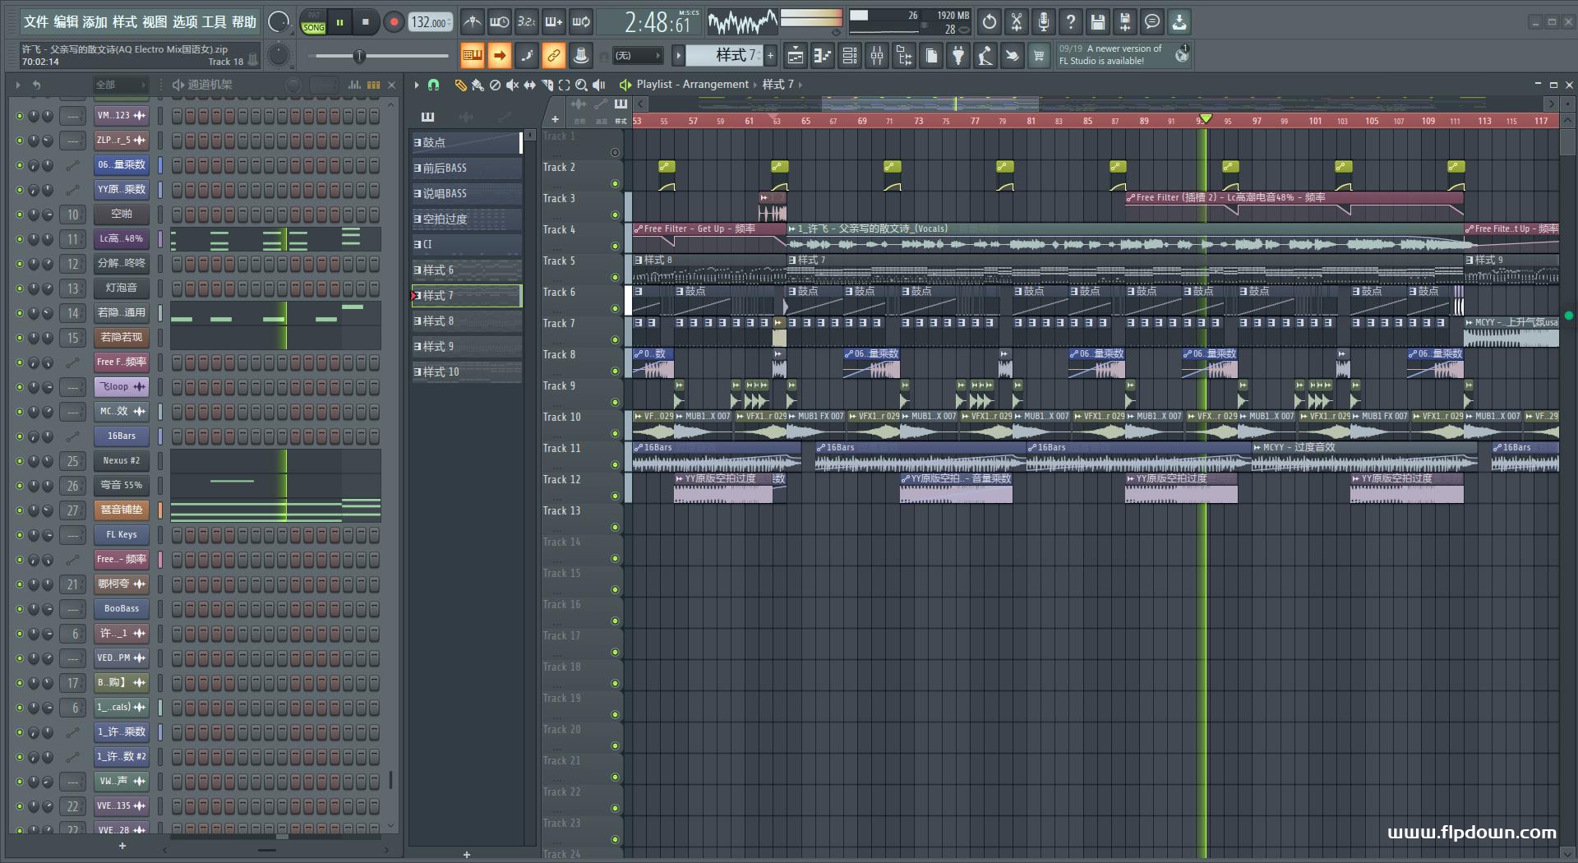The width and height of the screenshot is (1578, 863).
Task: Click the 132.000 tempo field
Action: tap(431, 22)
